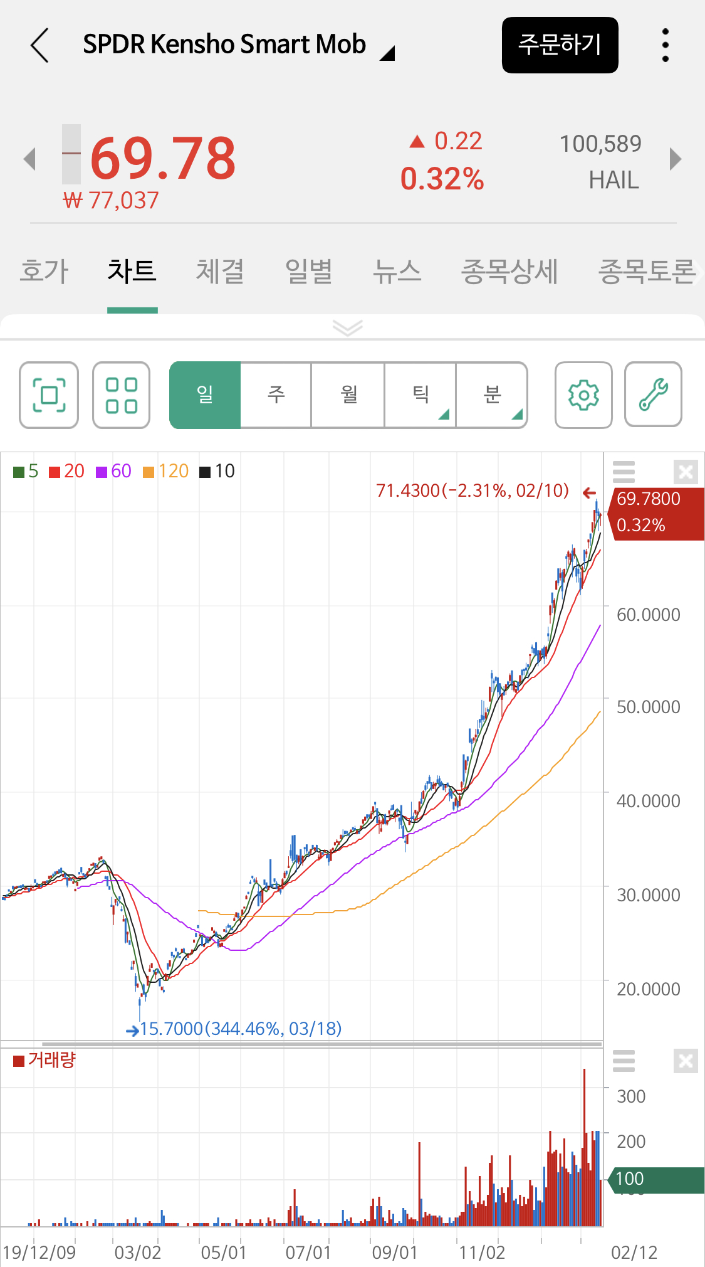Image resolution: width=705 pixels, height=1267 pixels.
Task: Switch to the 호가 tab
Action: (x=44, y=272)
